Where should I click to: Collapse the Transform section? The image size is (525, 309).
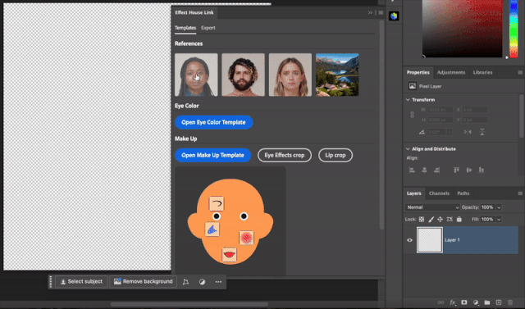408,100
